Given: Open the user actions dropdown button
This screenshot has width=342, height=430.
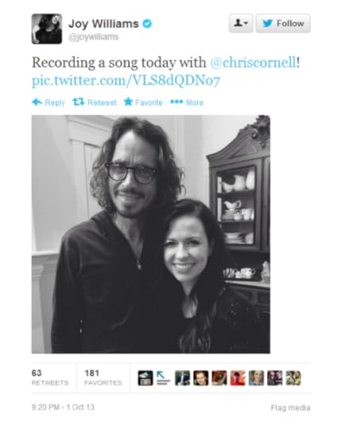Looking at the screenshot, I should point(241,23).
